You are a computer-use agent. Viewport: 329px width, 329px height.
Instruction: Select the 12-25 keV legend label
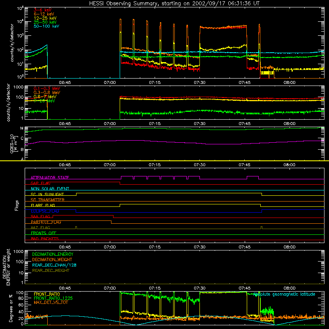click(45, 18)
